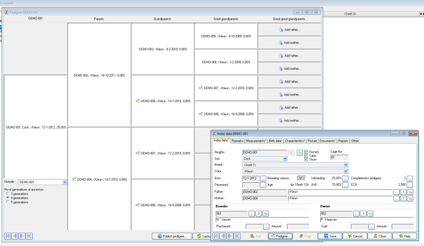Toggle the Sales checkbox
Viewport: 424px width, 246px height.
tap(306, 156)
